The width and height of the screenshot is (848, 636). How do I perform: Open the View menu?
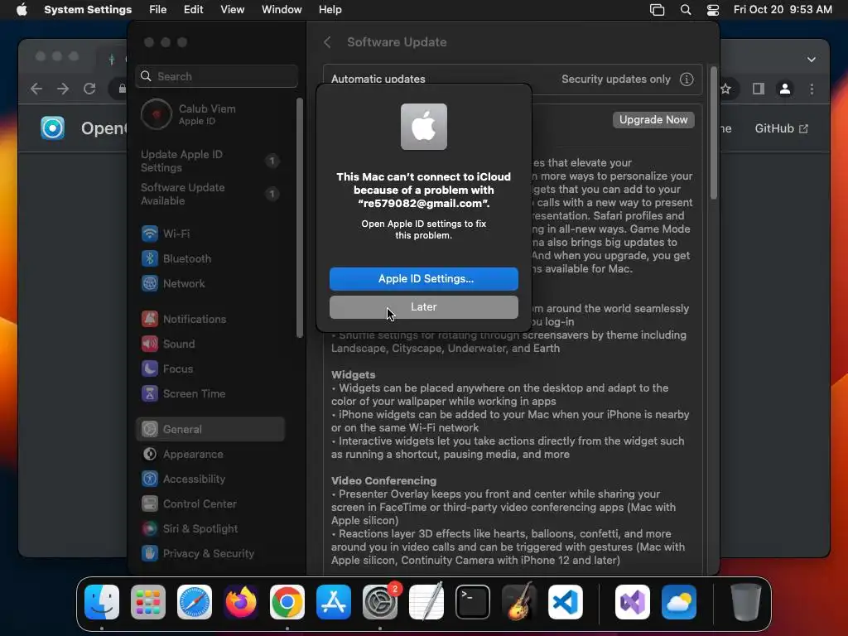point(232,10)
